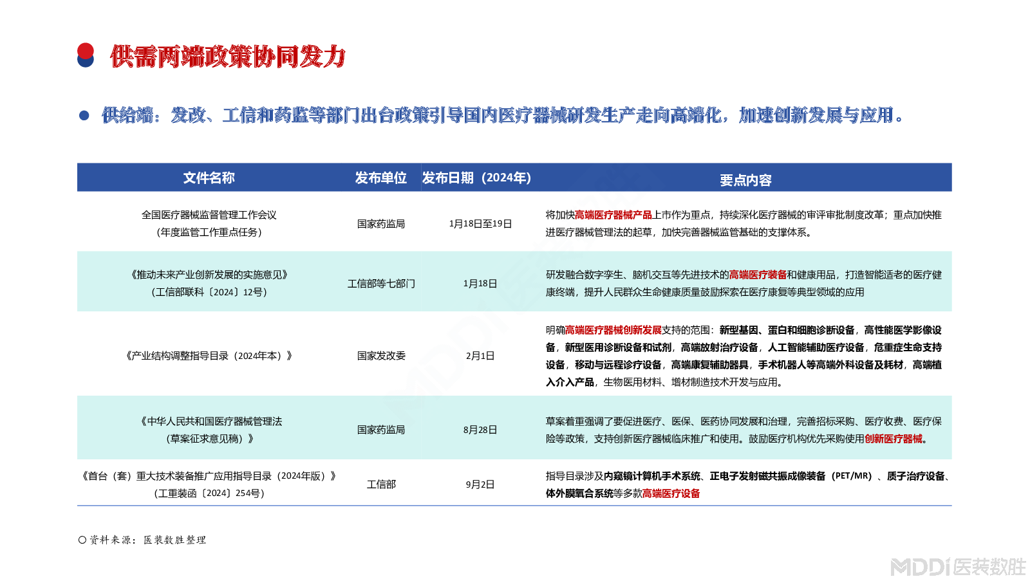Click the blue bullet dot before 供给端
The width and height of the screenshot is (1030, 579).
click(x=84, y=116)
